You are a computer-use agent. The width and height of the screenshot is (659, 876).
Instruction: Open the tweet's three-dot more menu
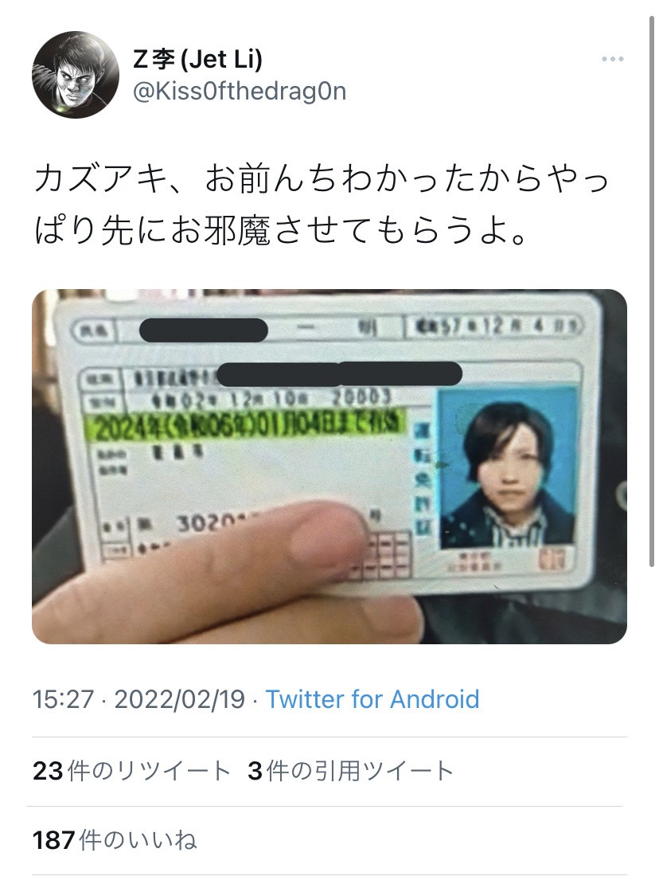point(612,59)
